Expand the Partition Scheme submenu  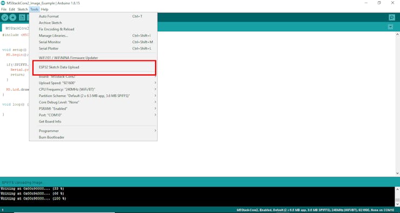point(94,95)
